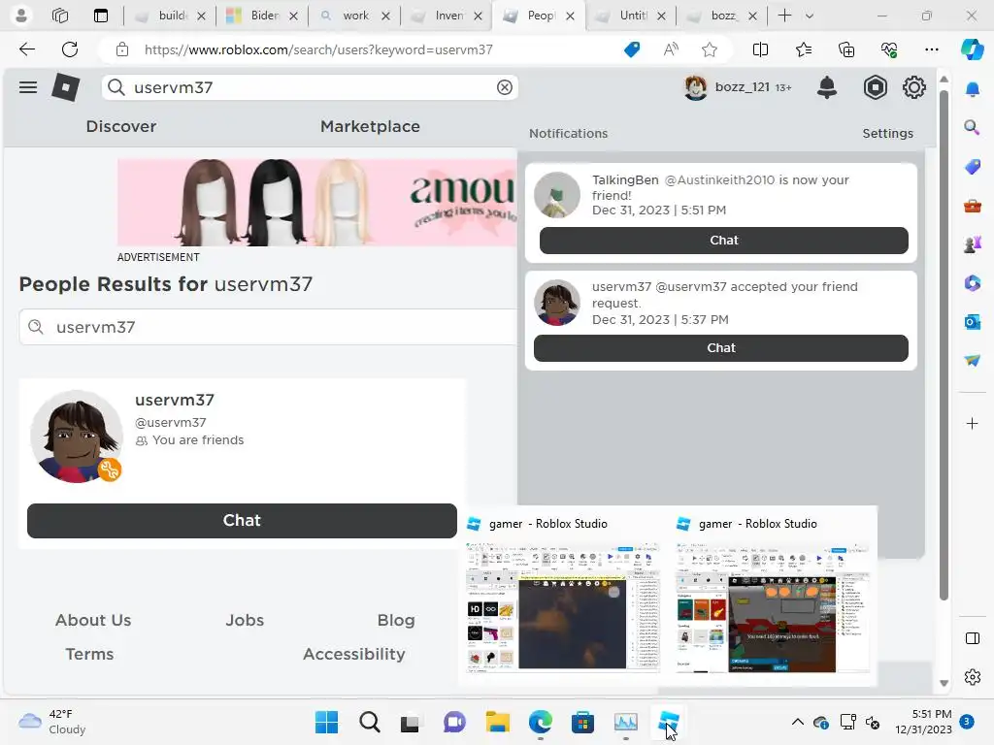994x745 pixels.
Task: Show hidden icons tray chevron
Action: coord(798,722)
